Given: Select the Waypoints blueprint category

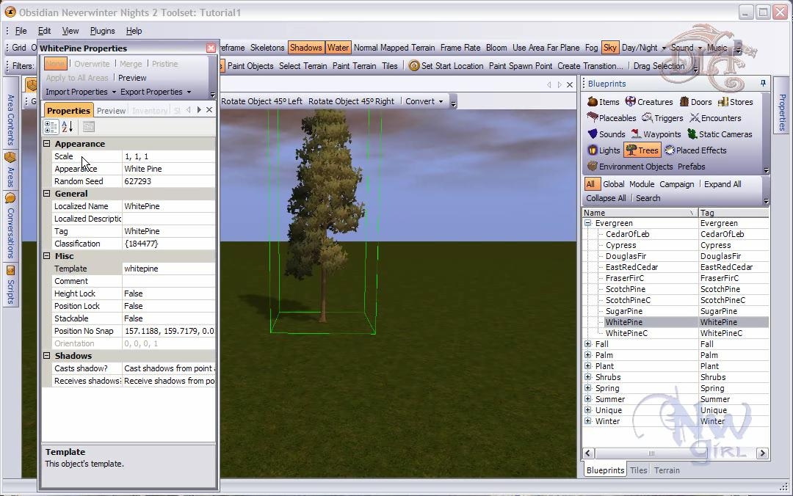Looking at the screenshot, I should (656, 134).
